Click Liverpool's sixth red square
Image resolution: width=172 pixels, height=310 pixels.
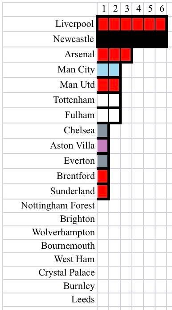pyautogui.click(x=160, y=24)
